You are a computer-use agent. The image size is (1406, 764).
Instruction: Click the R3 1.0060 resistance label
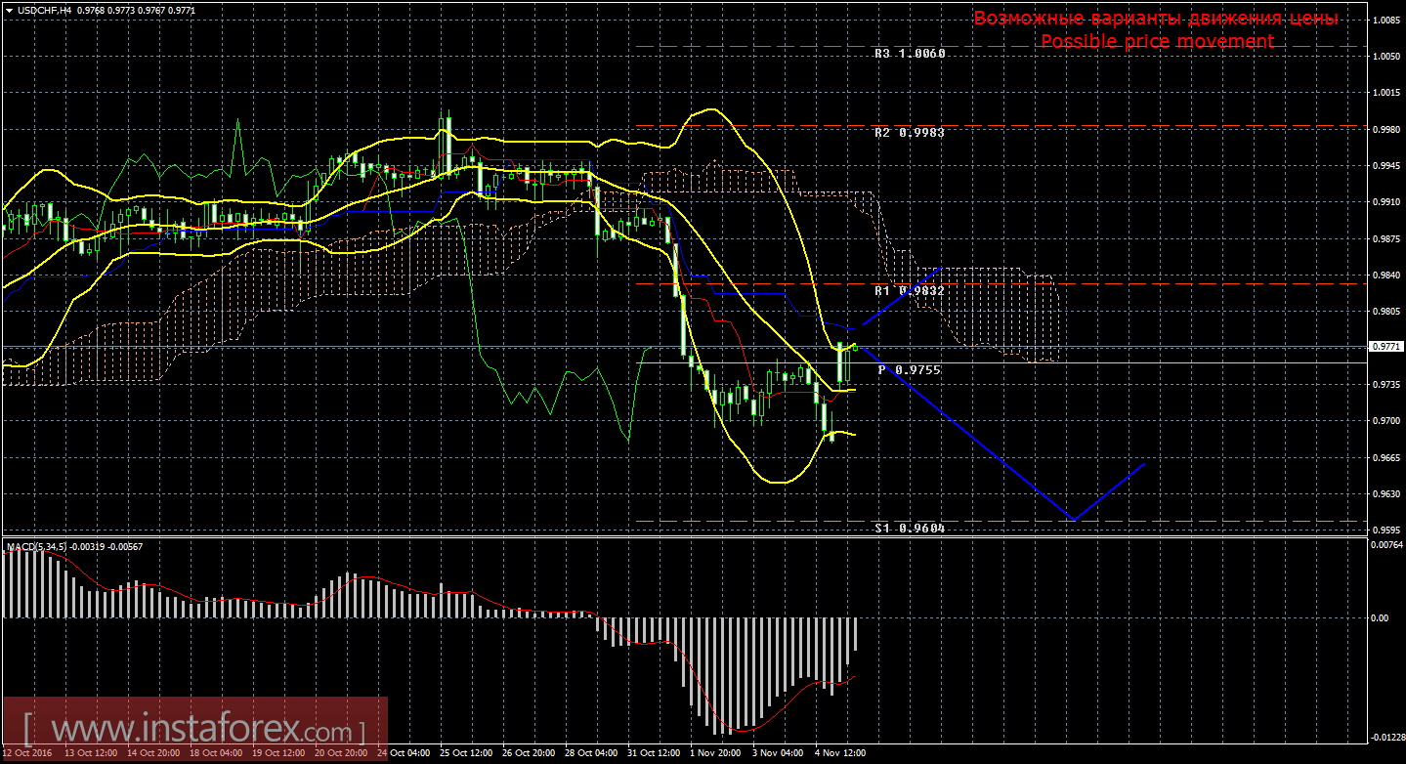click(909, 54)
